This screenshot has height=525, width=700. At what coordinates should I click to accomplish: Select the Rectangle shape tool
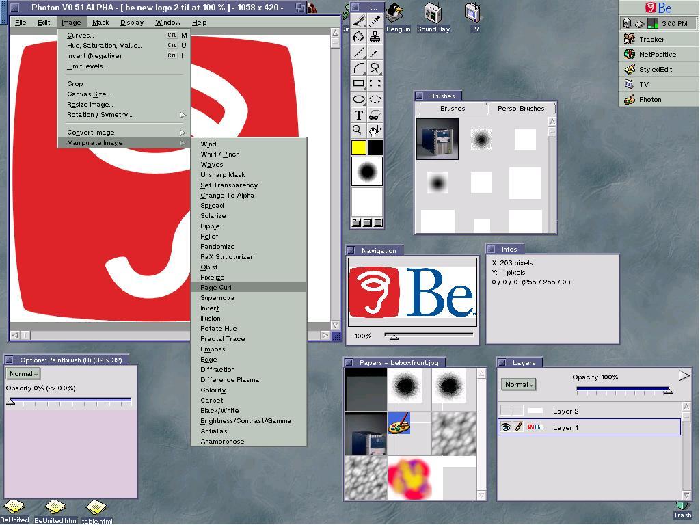[358, 83]
